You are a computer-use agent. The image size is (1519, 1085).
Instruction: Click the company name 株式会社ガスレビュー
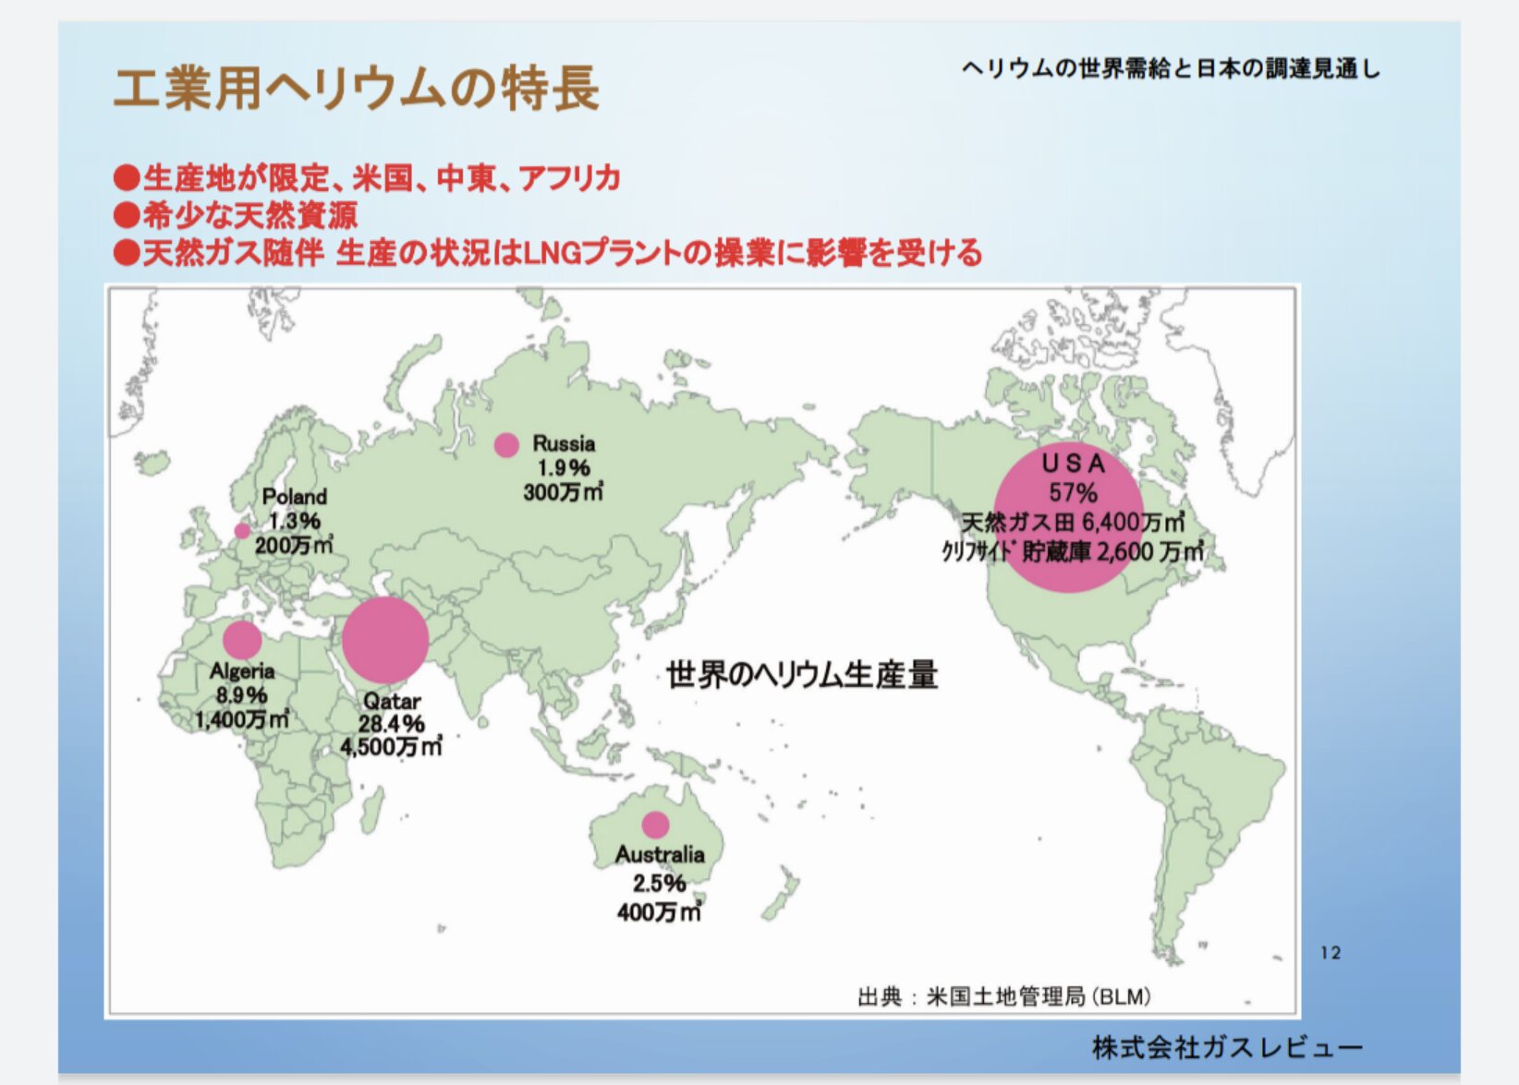pyautogui.click(x=1228, y=1047)
